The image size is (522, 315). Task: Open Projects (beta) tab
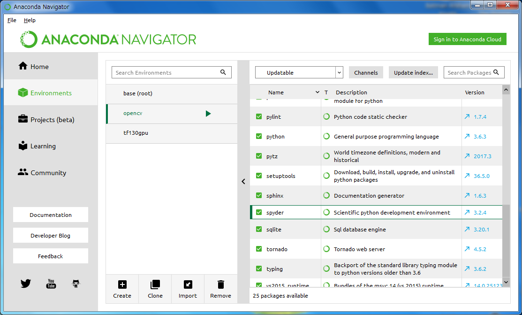pyautogui.click(x=51, y=119)
